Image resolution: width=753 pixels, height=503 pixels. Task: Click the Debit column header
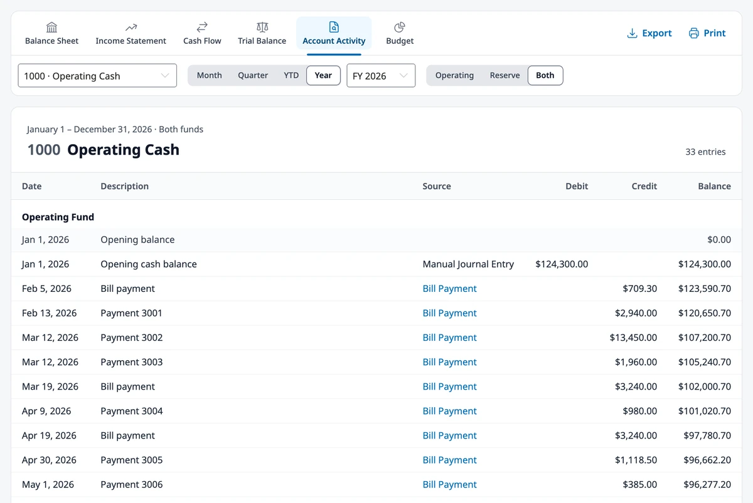(x=577, y=186)
